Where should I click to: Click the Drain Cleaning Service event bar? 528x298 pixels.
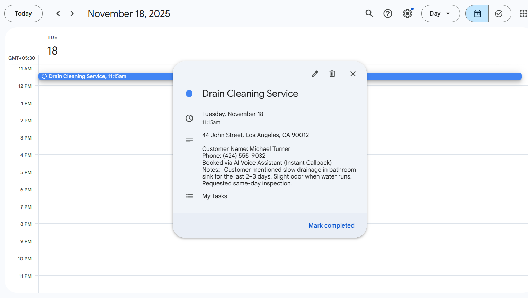pos(104,76)
